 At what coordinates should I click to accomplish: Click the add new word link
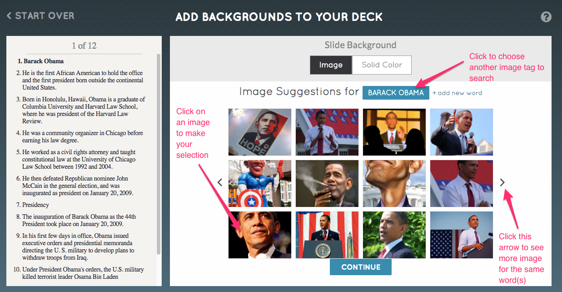[457, 93]
